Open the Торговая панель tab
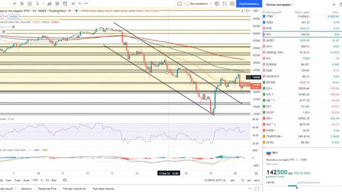 103,188
